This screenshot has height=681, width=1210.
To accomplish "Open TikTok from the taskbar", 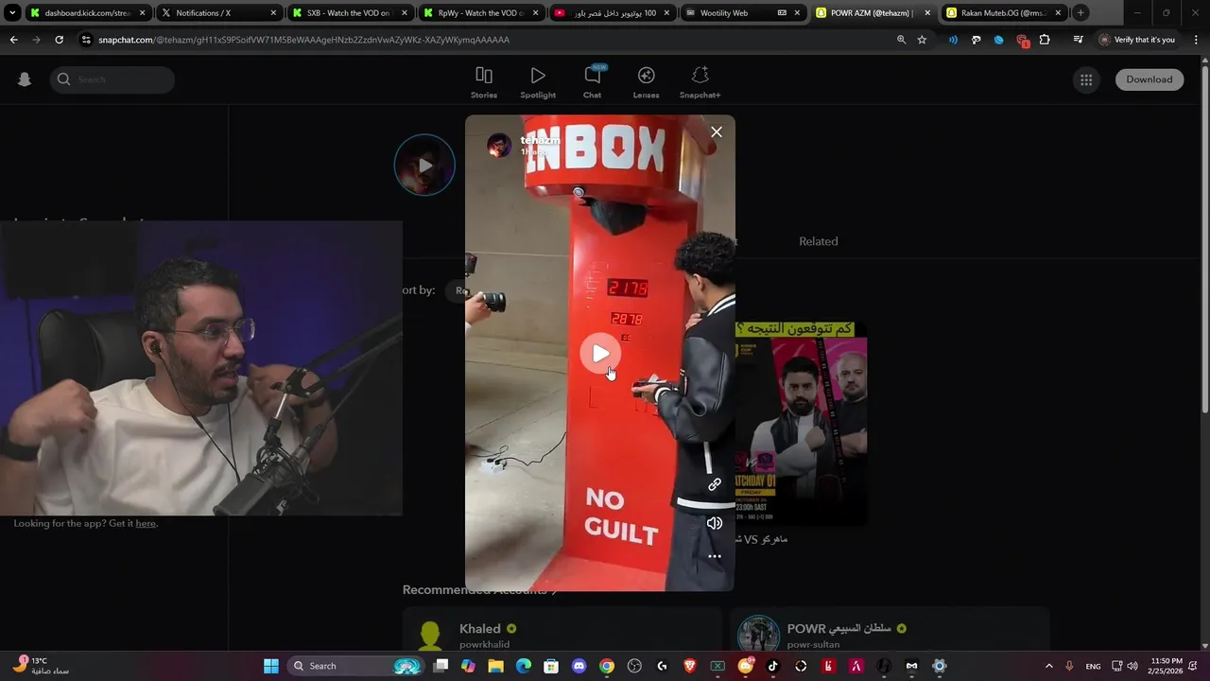I will pos(772,666).
